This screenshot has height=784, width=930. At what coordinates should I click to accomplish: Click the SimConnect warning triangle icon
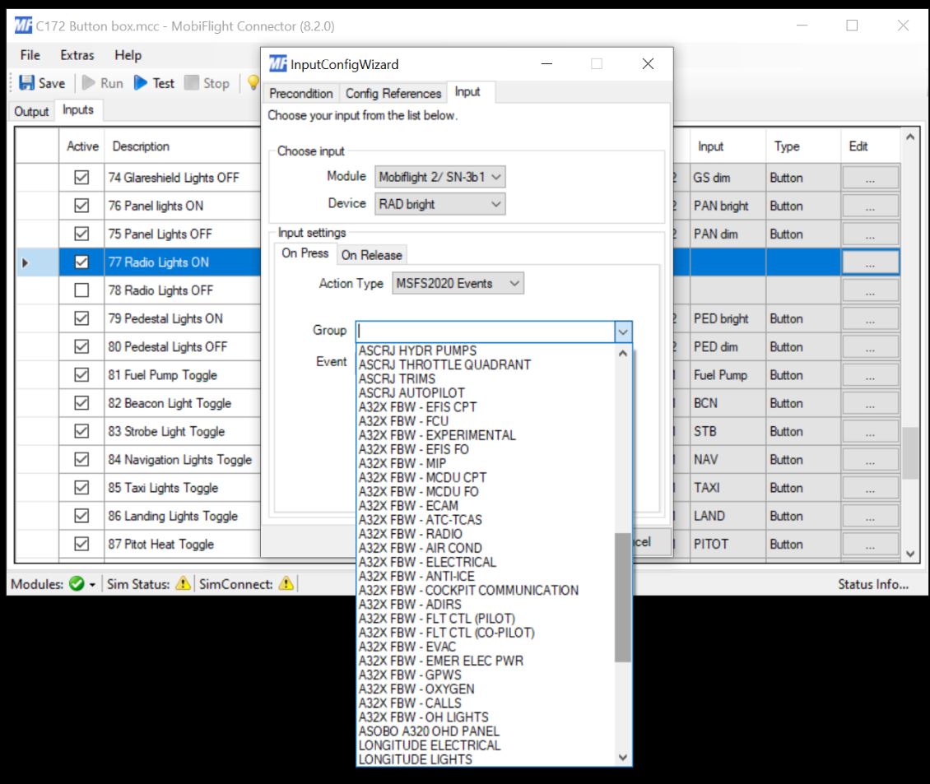[x=286, y=584]
